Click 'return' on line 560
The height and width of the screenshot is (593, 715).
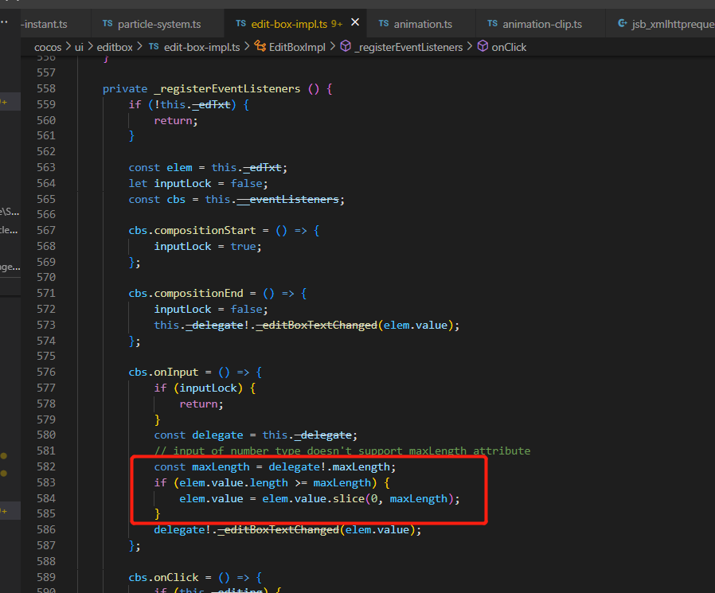coord(173,121)
